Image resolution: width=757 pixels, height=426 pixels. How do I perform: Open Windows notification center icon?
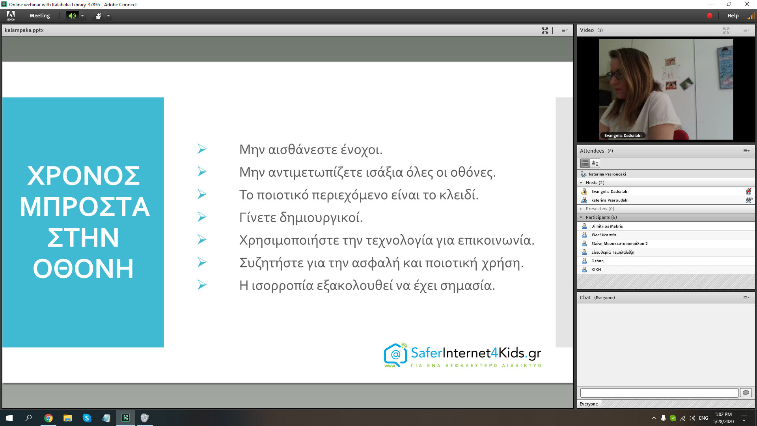[x=744, y=418]
